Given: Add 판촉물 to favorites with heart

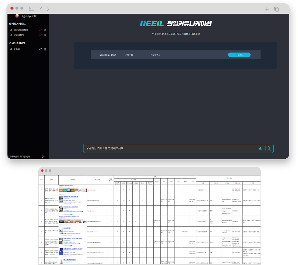Looking at the screenshot, I should [x=40, y=49].
